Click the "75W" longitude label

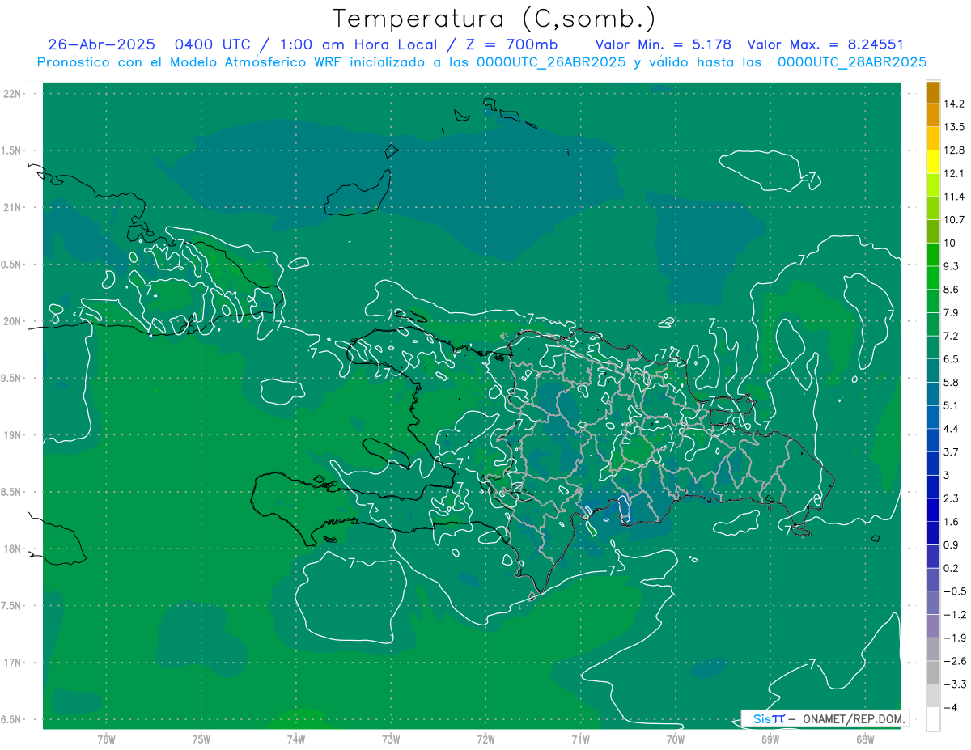pos(201,739)
